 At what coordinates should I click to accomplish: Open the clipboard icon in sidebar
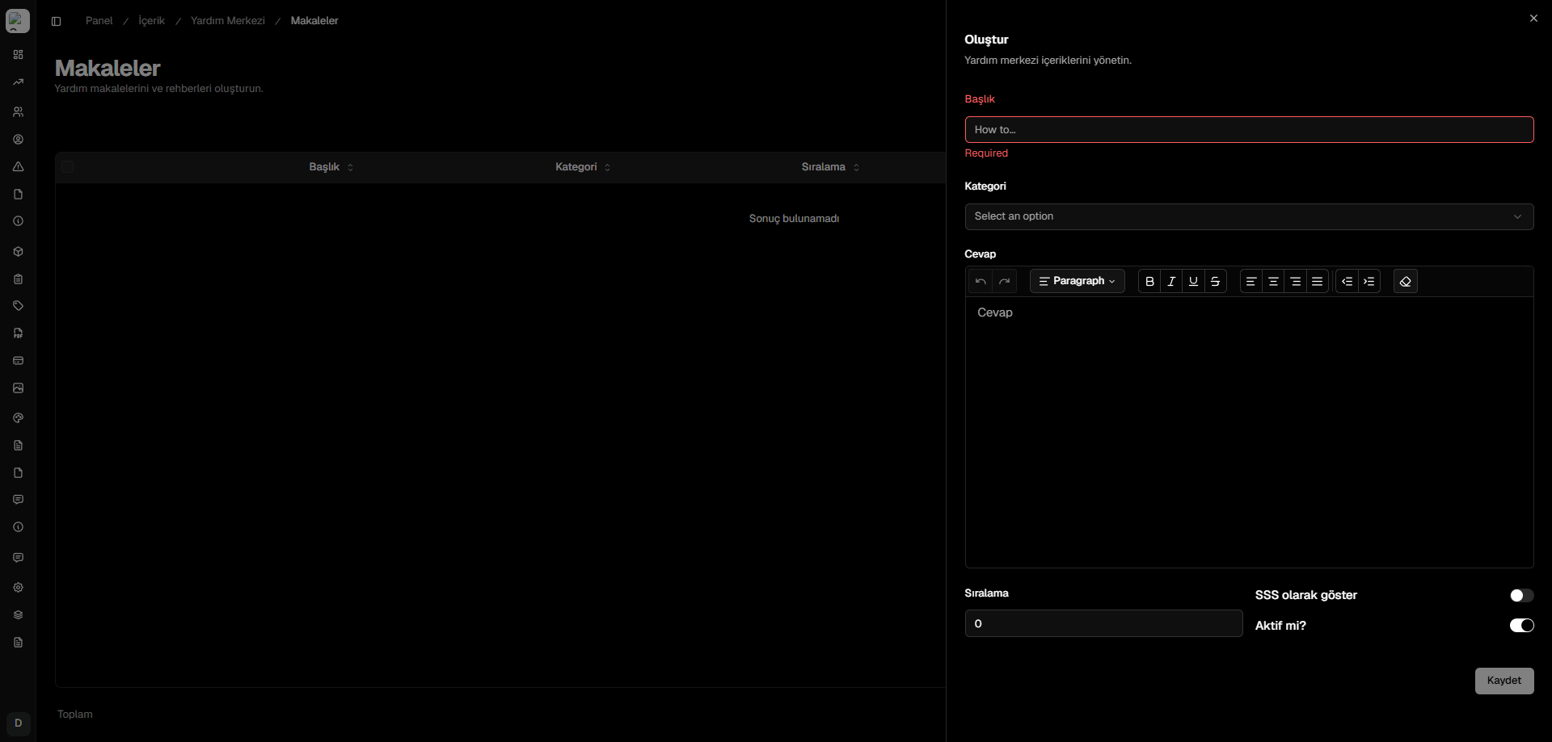tap(18, 279)
